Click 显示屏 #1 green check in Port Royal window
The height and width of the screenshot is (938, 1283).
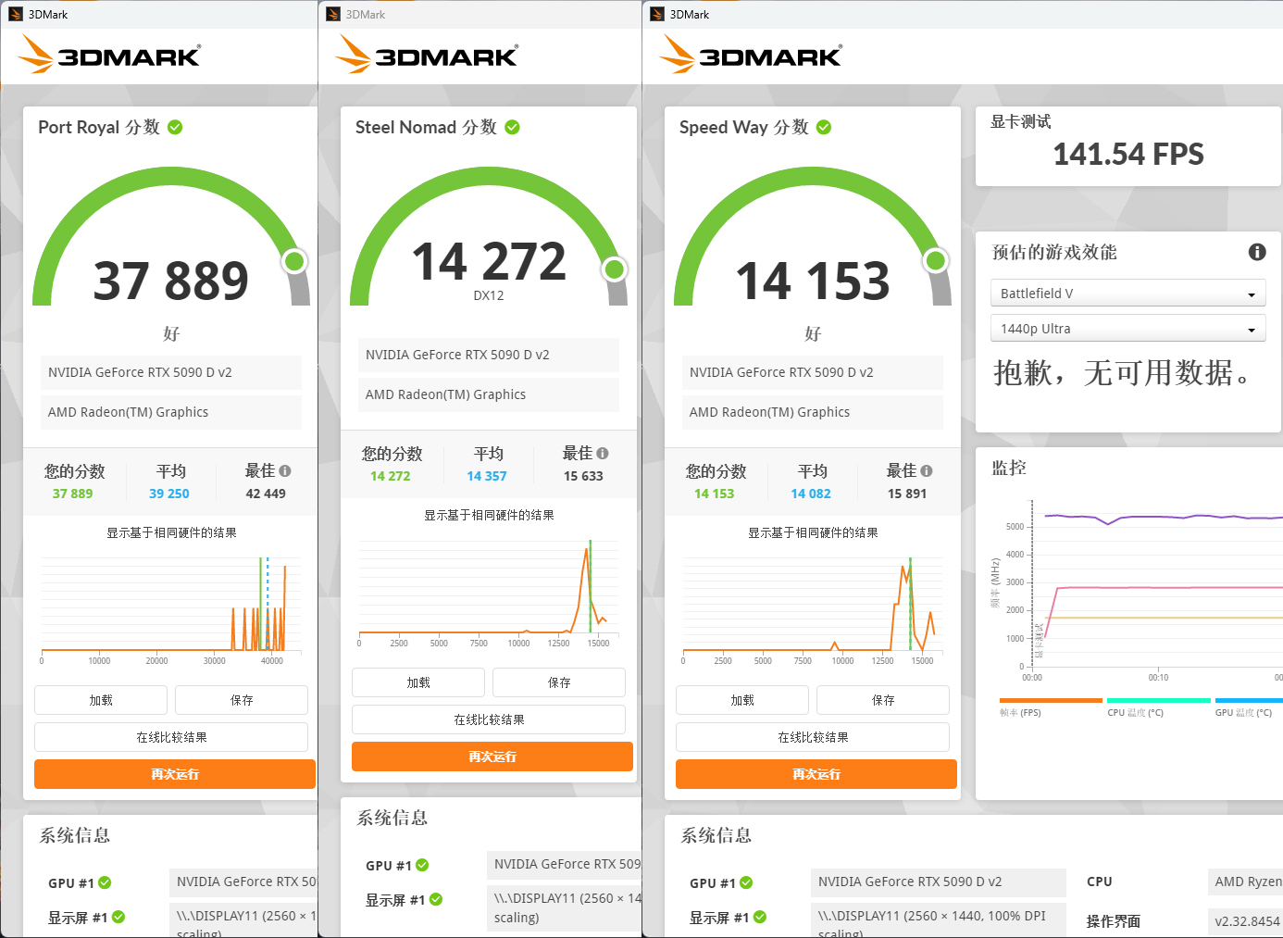point(118,917)
